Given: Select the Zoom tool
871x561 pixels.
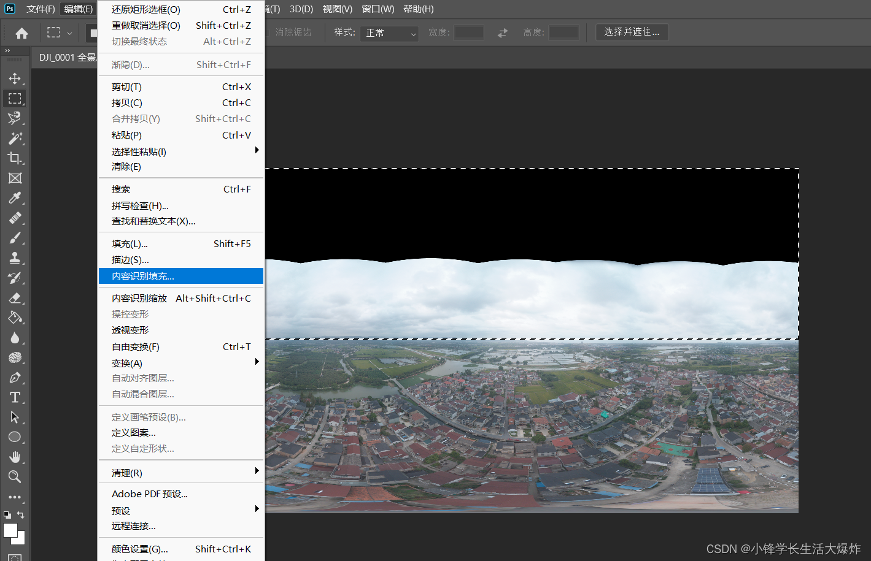Looking at the screenshot, I should click(x=15, y=477).
